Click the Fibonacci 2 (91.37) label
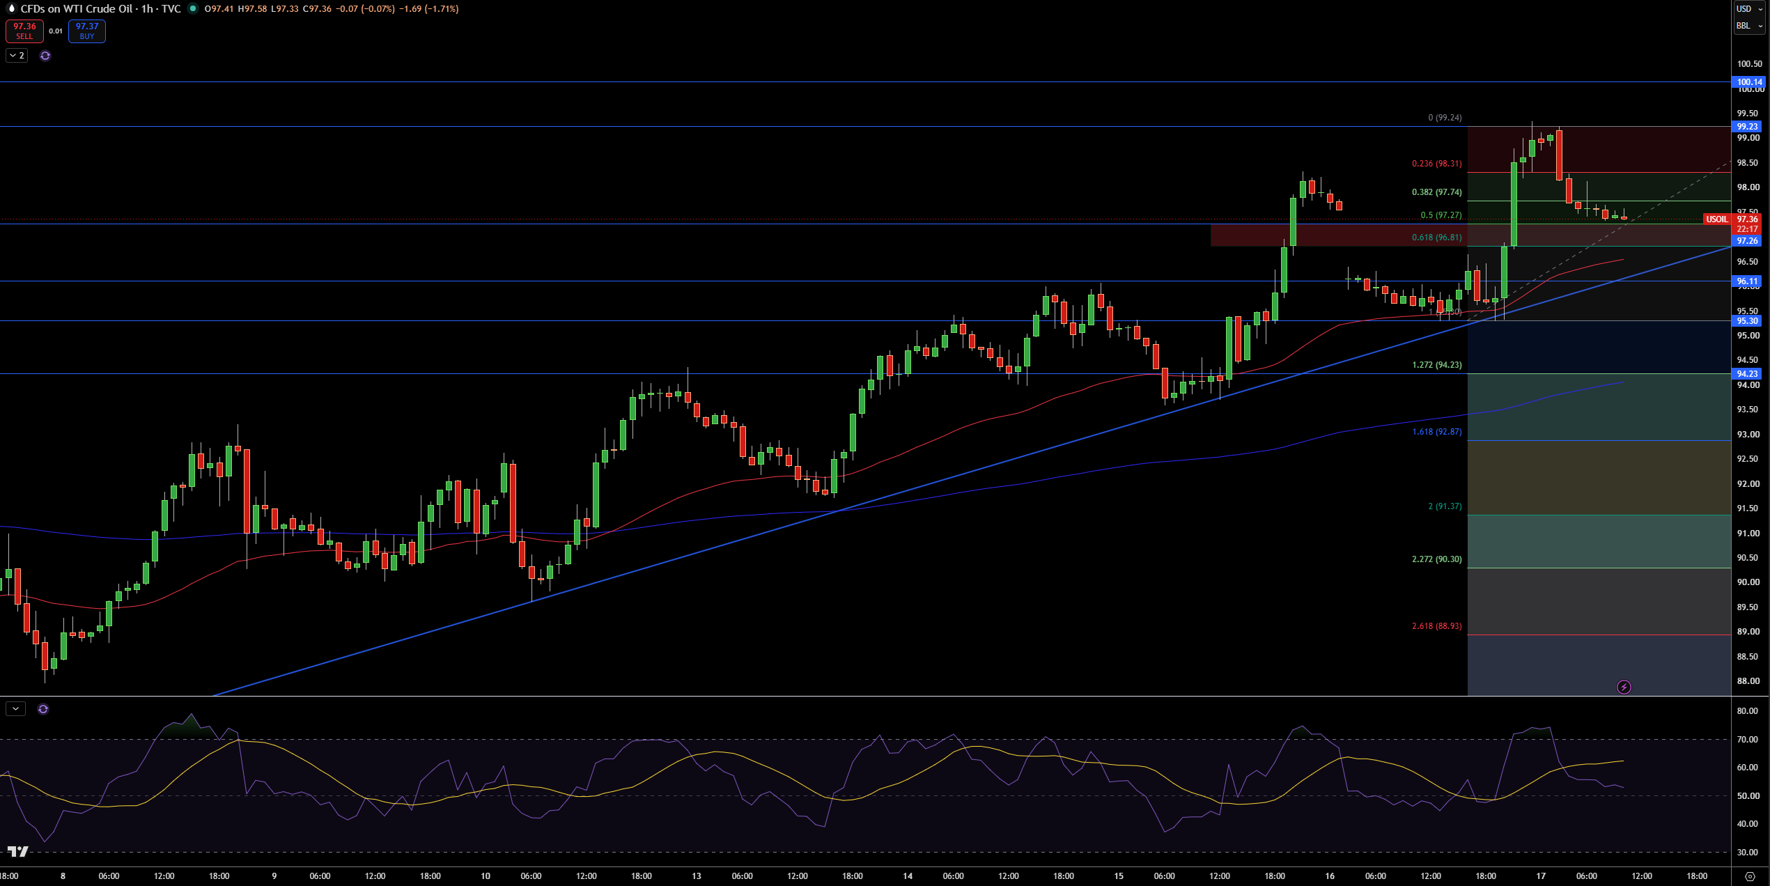Image resolution: width=1770 pixels, height=886 pixels. (1445, 506)
